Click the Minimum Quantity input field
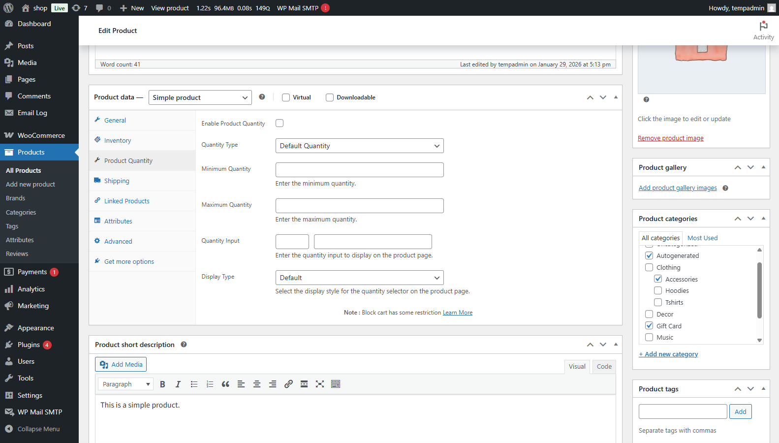The width and height of the screenshot is (779, 443). tap(359, 170)
